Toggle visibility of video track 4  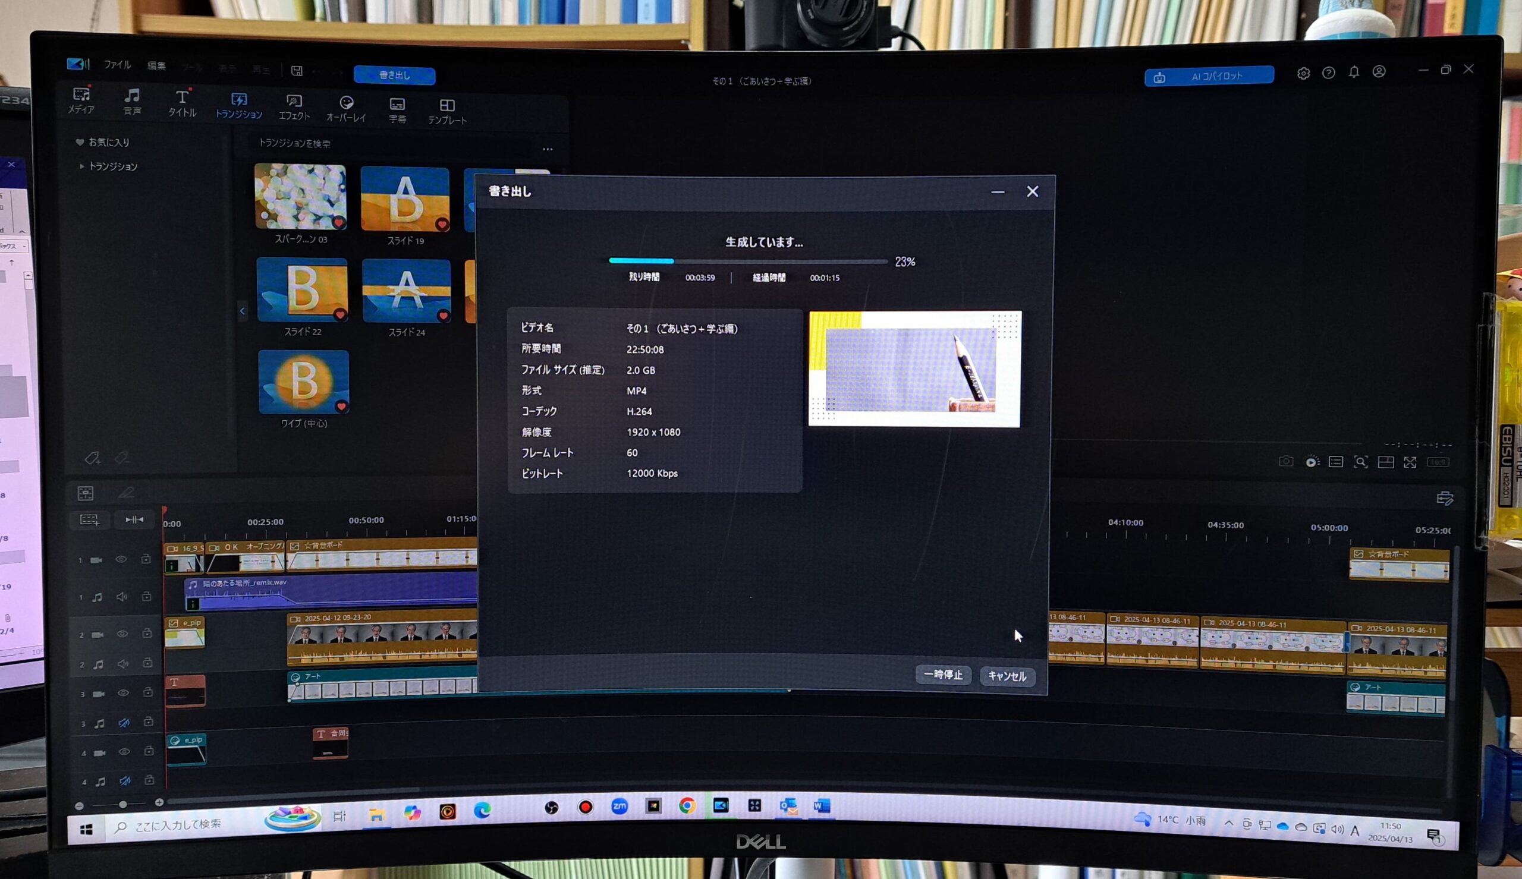pos(124,752)
